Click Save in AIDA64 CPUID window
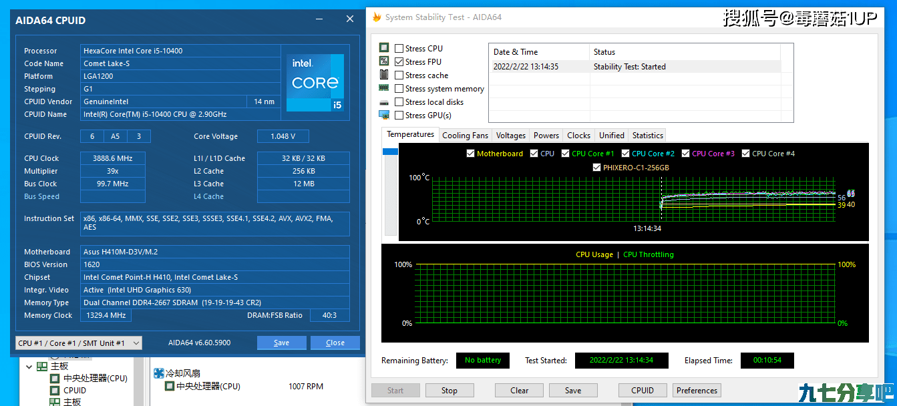Image resolution: width=897 pixels, height=406 pixels. coord(282,343)
